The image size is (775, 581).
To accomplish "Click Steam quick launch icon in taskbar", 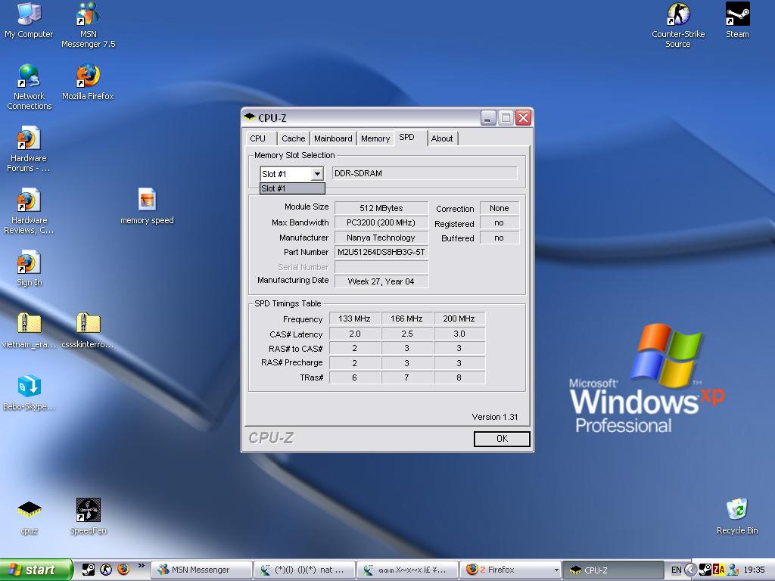I will (x=88, y=570).
